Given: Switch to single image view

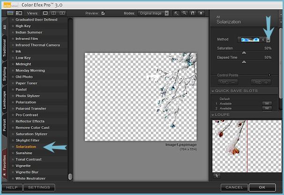Looking at the screenshot, I should pos(46,14).
